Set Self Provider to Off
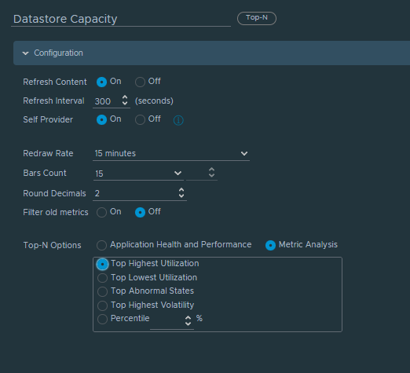The width and height of the screenshot is (410, 373). coord(140,120)
